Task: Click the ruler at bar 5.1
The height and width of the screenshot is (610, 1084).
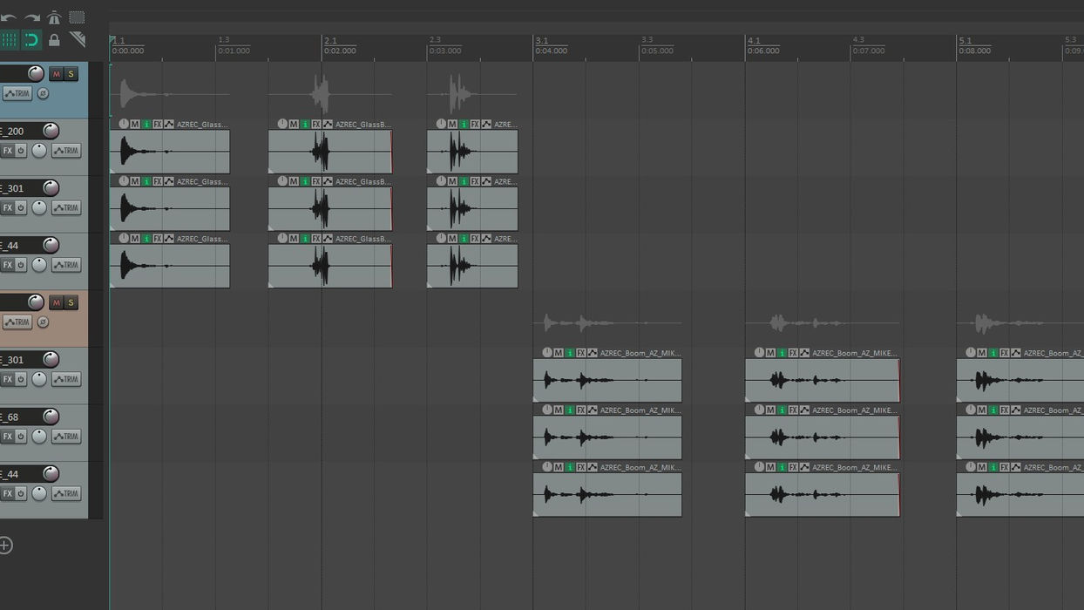Action: tap(965, 41)
